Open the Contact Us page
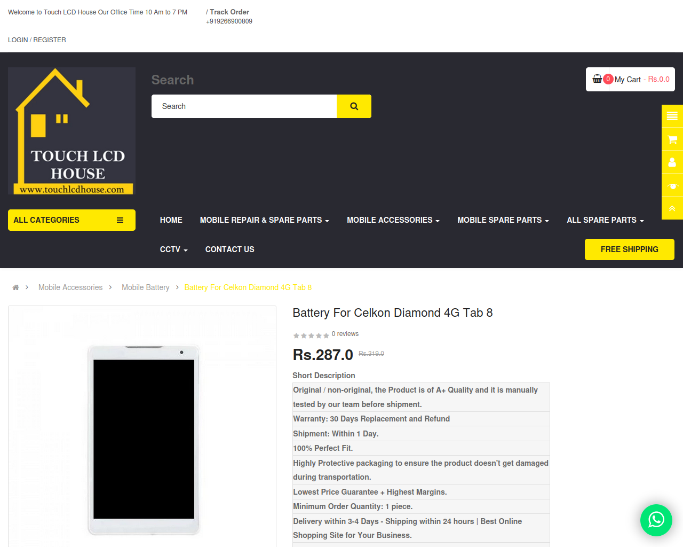 230,249
